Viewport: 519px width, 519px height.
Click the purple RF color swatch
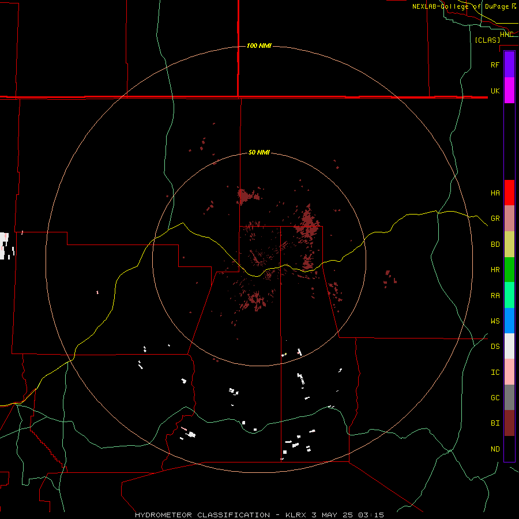(x=509, y=65)
